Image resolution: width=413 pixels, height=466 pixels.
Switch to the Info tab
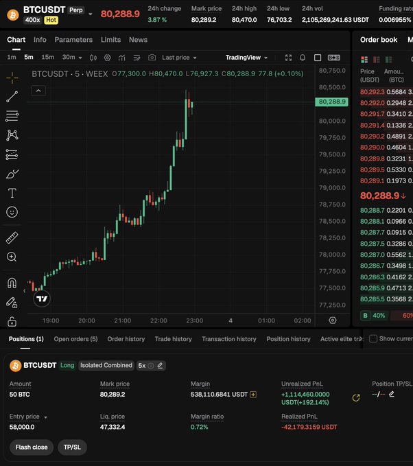[40, 40]
